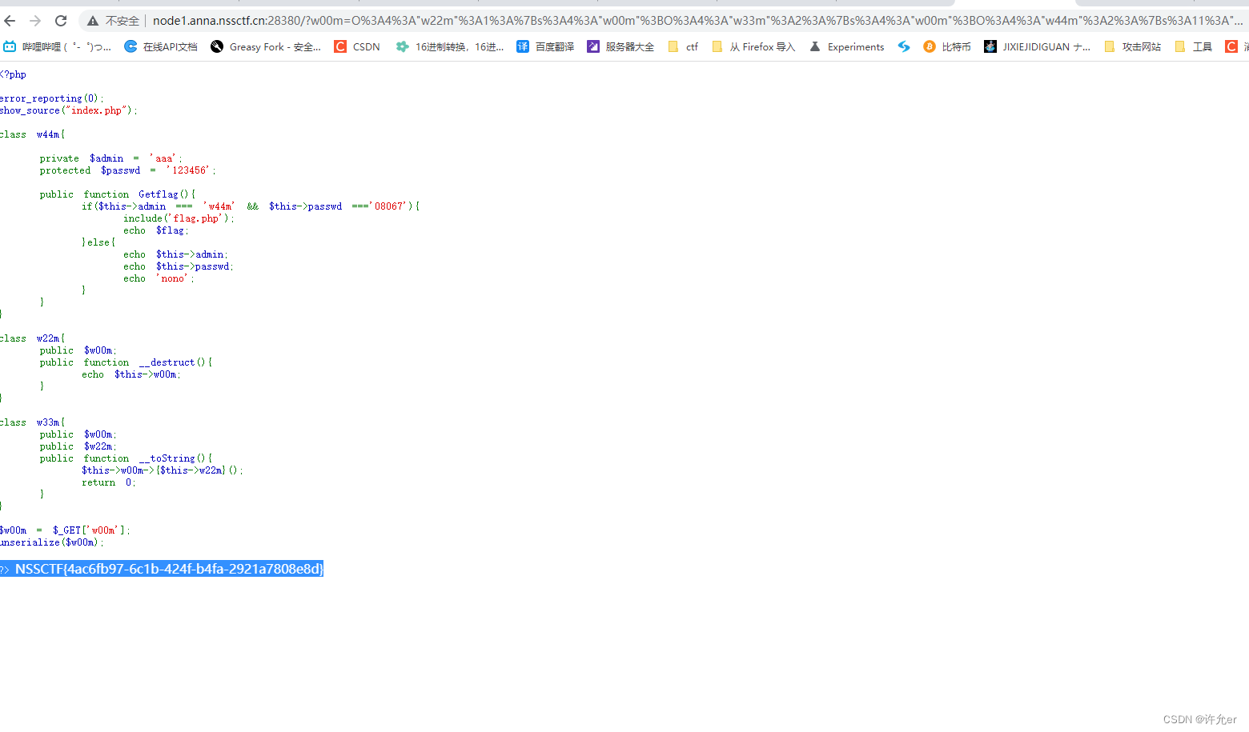The width and height of the screenshot is (1249, 732).
Task: Reload the current page
Action: click(x=61, y=21)
